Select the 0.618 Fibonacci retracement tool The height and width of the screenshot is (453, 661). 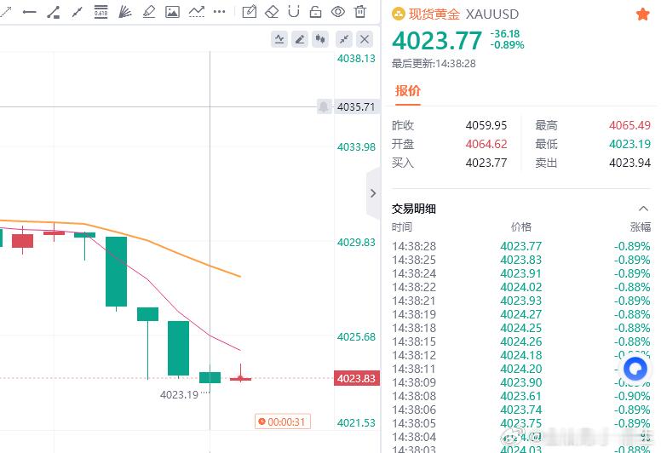101,12
